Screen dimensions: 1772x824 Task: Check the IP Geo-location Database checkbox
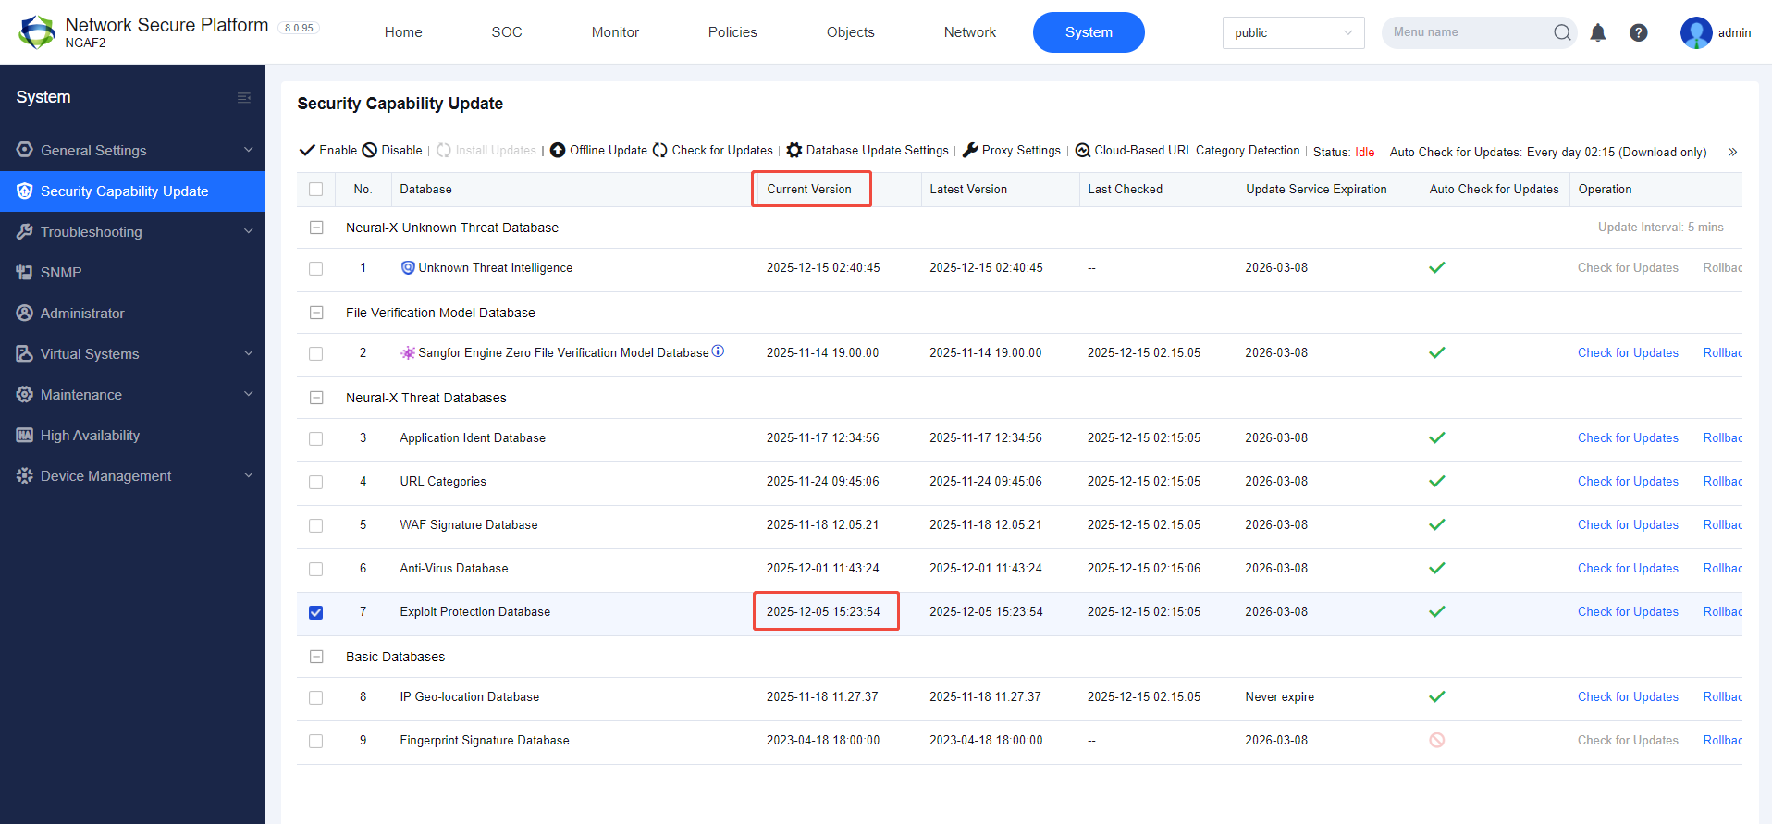316,697
